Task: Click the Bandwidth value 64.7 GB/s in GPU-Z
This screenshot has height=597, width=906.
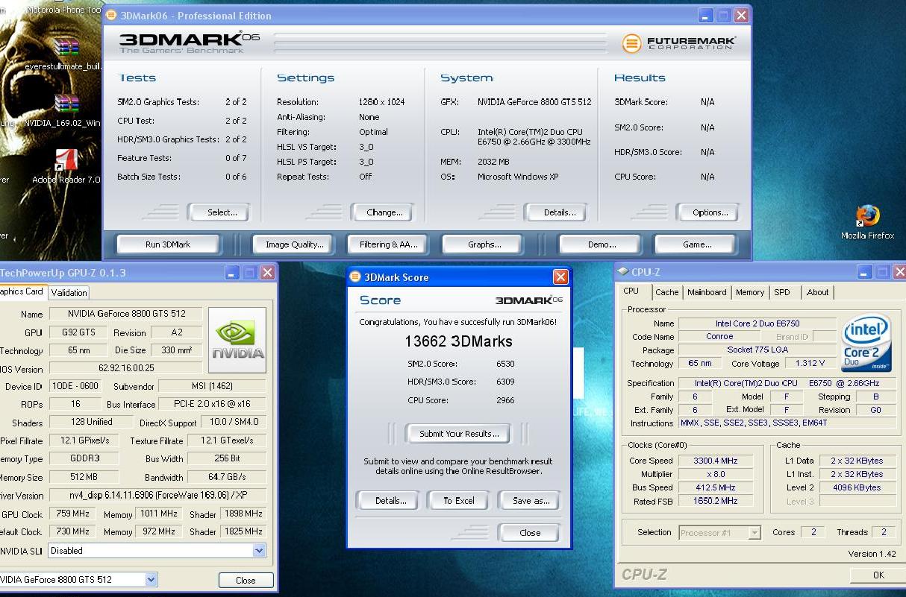Action: pyautogui.click(x=227, y=477)
